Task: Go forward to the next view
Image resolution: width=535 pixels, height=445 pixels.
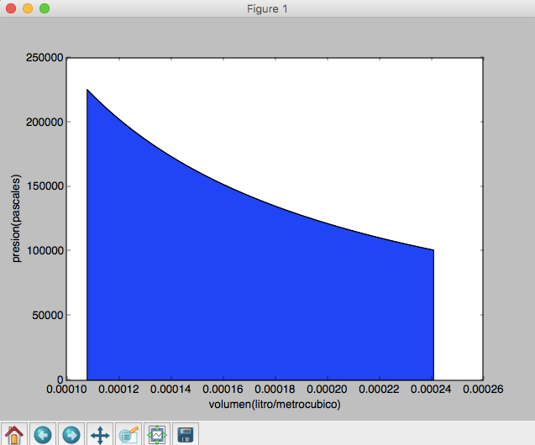Action: [x=71, y=434]
